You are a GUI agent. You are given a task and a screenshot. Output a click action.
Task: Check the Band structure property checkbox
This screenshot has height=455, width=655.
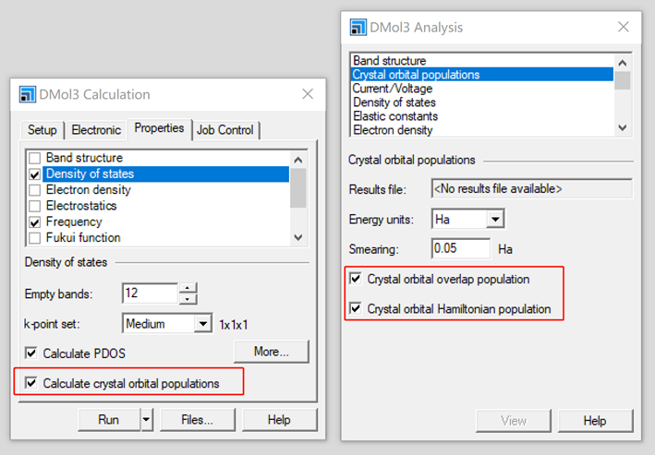(34, 158)
